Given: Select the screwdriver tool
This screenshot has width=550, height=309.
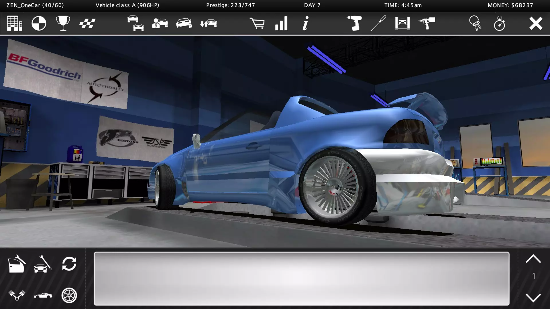Looking at the screenshot, I should [x=378, y=23].
